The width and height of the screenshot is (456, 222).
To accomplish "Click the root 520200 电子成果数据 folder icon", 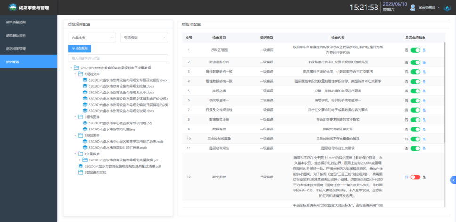I will click(76, 68).
